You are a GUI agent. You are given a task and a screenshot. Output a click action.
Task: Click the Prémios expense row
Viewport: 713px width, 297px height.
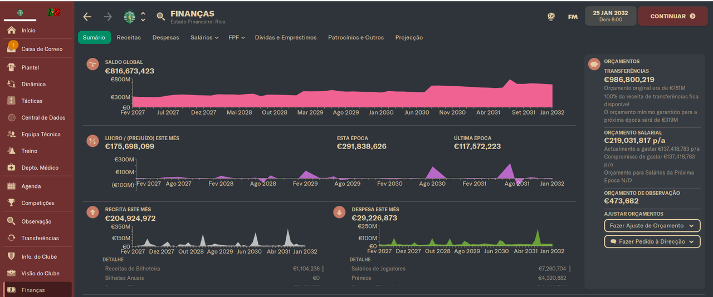tap(460, 278)
